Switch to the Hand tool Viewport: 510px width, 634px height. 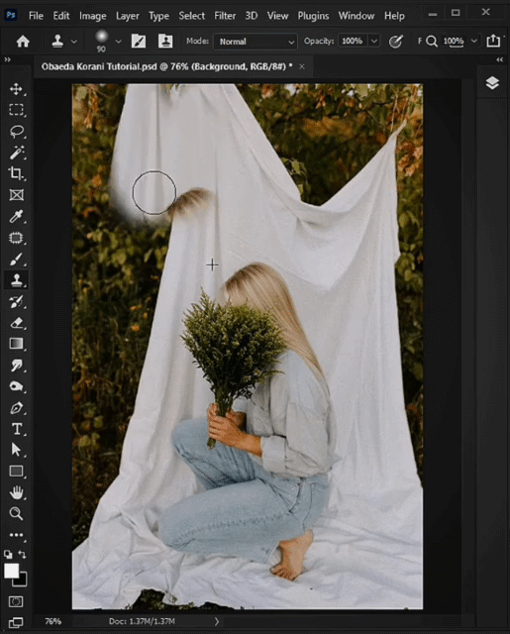(16, 492)
